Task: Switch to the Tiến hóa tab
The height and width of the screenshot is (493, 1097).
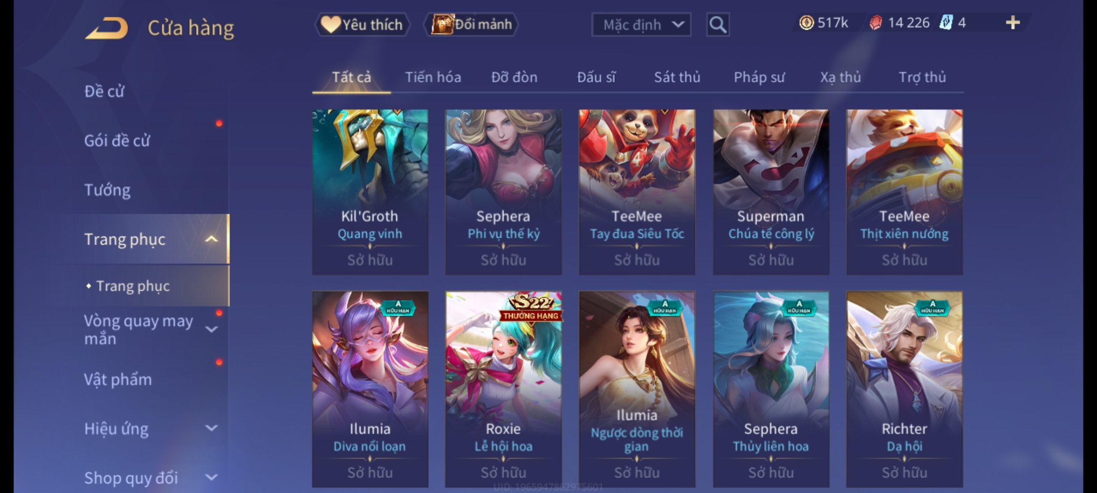Action: tap(433, 77)
